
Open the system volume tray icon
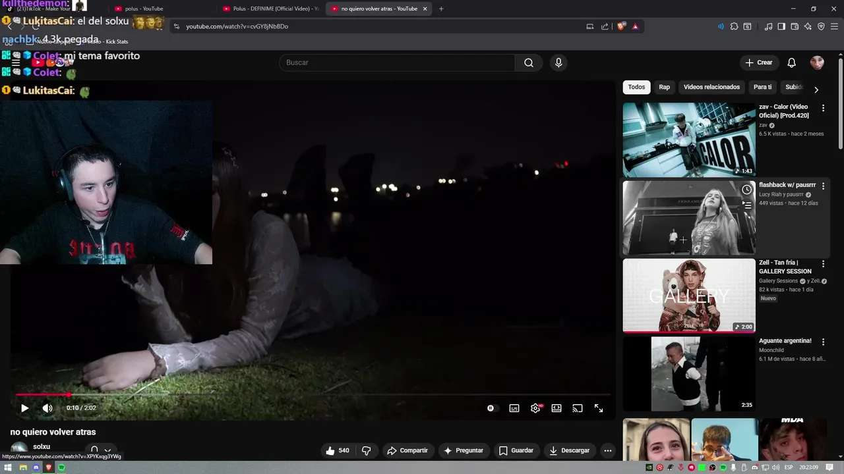click(x=777, y=467)
